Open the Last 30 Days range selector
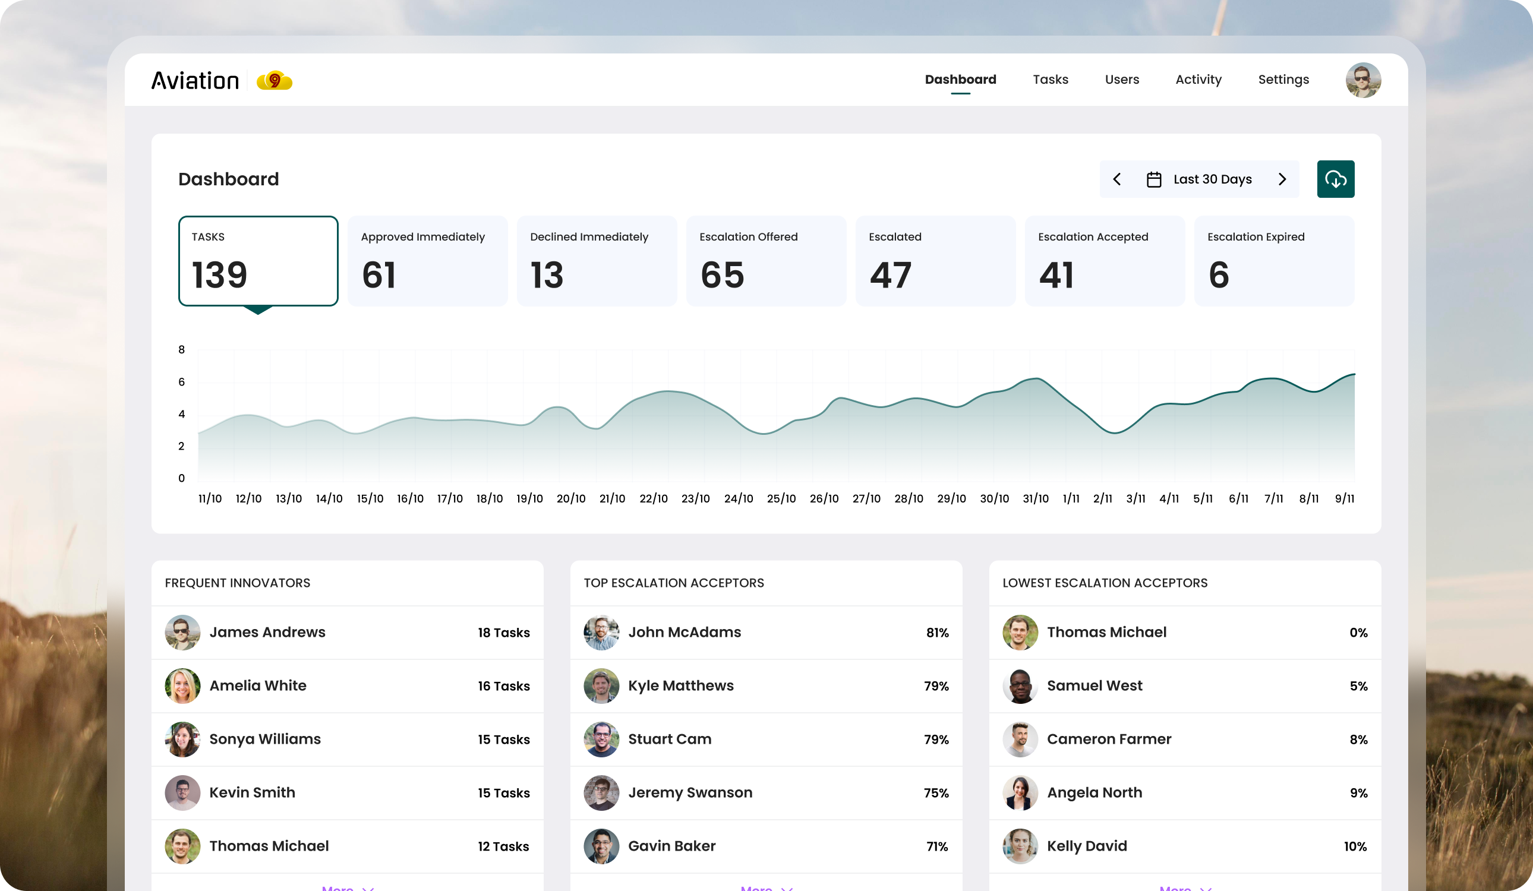 pyautogui.click(x=1212, y=179)
